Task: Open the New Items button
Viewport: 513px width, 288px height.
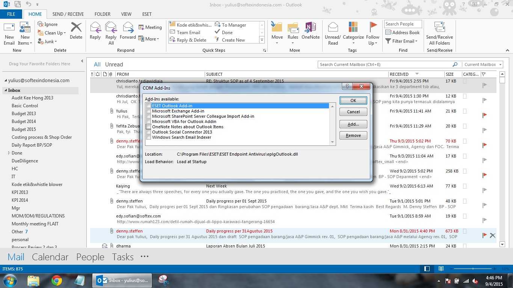Action: point(25,34)
